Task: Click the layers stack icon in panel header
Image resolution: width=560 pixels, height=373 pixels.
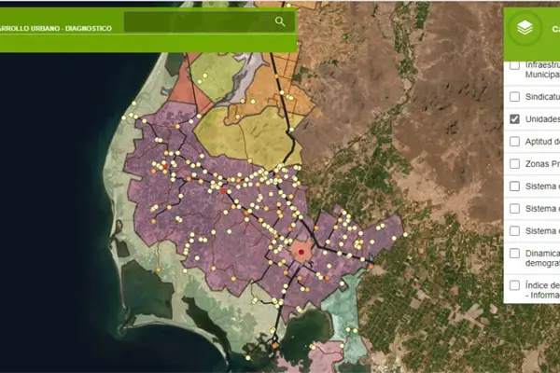Action: pyautogui.click(x=526, y=28)
